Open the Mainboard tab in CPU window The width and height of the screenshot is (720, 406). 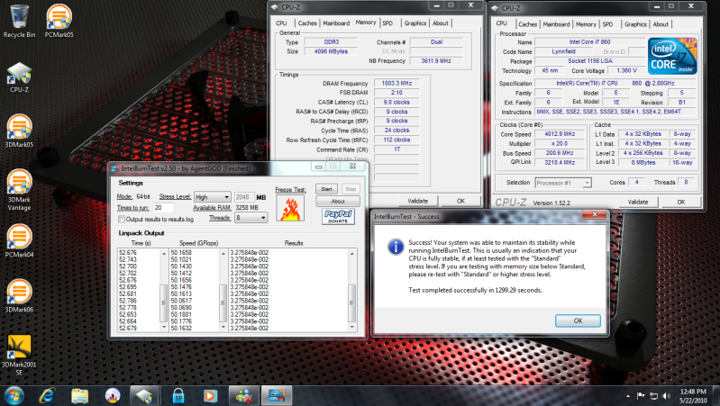tap(556, 24)
